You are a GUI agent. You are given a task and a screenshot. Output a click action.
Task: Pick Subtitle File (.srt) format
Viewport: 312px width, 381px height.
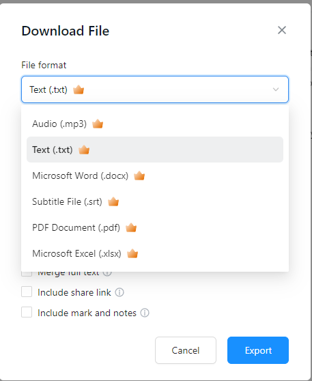pos(155,201)
